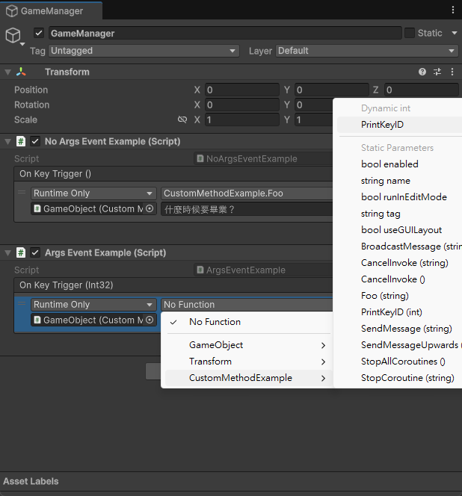Disable the No Args Event Example script checkbox
This screenshot has width=462, height=496.
pos(35,141)
